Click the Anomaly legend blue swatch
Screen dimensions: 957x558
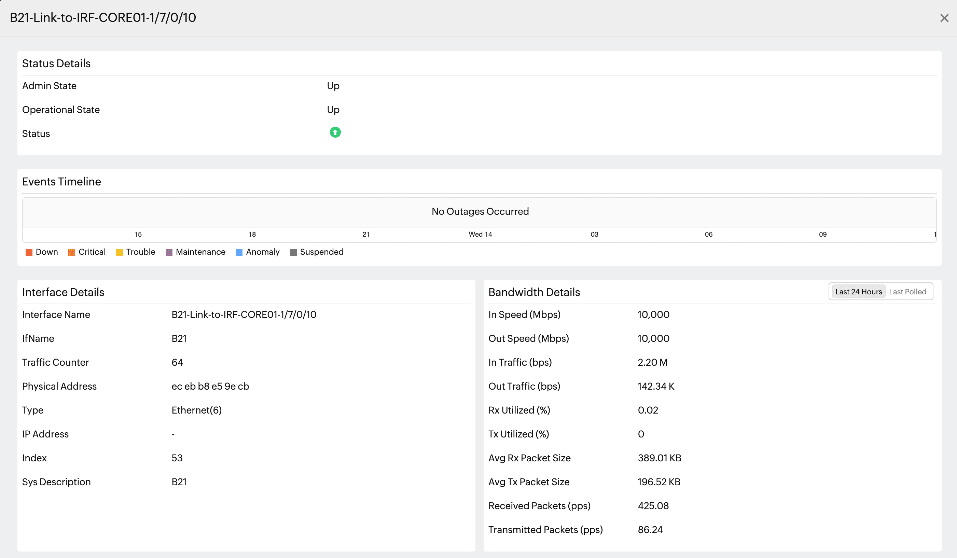(239, 252)
